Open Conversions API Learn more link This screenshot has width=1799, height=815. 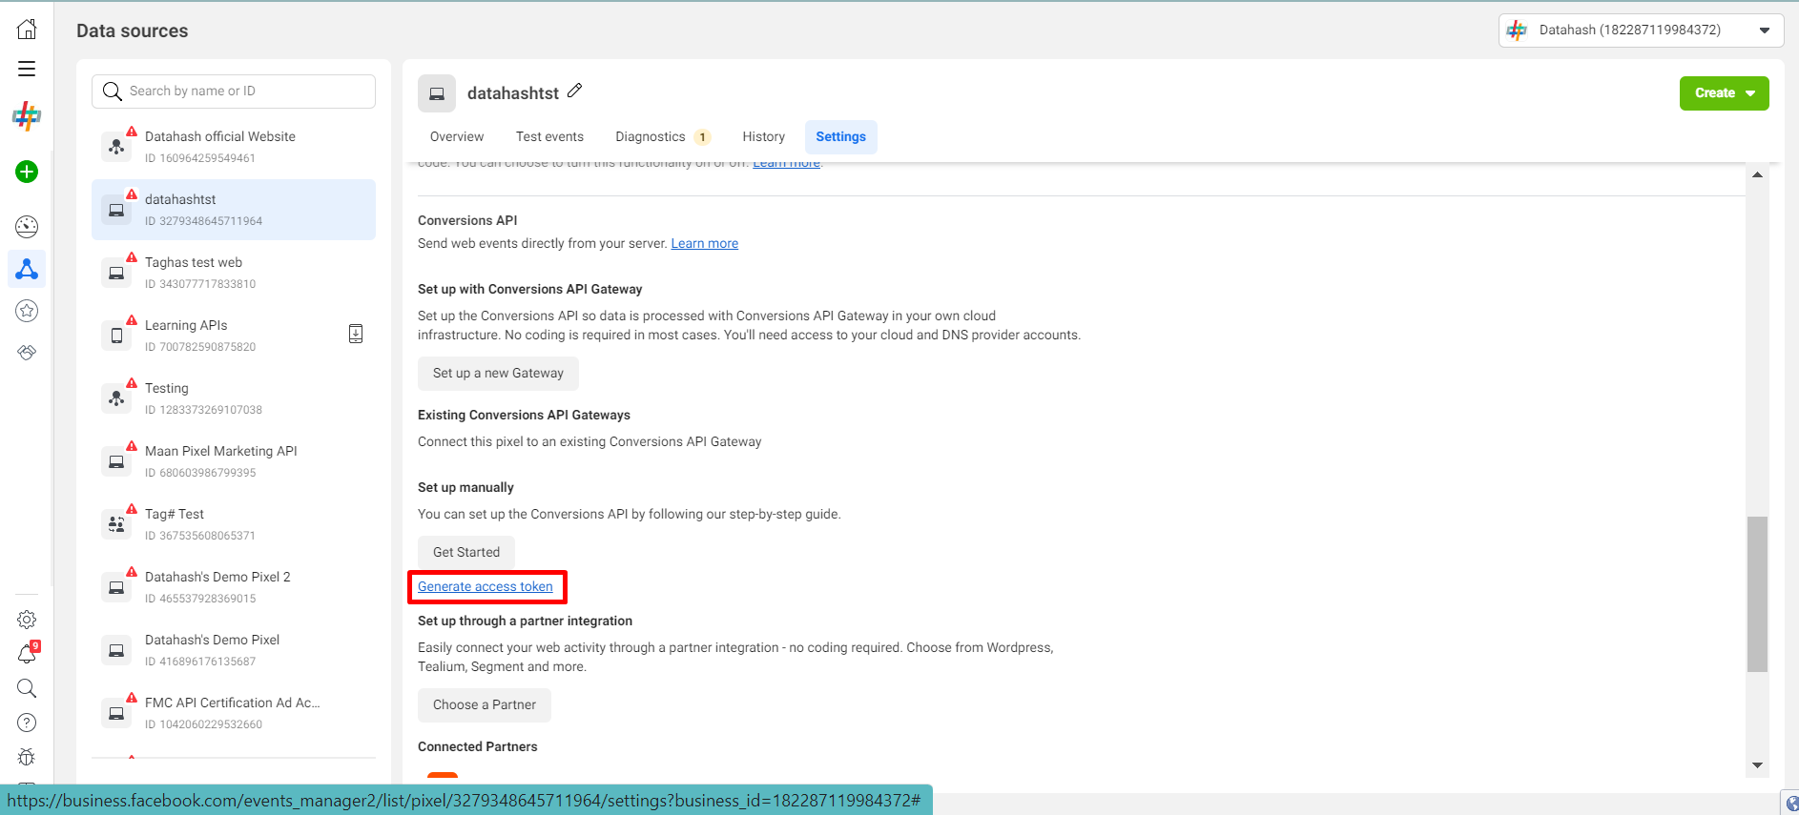704,244
